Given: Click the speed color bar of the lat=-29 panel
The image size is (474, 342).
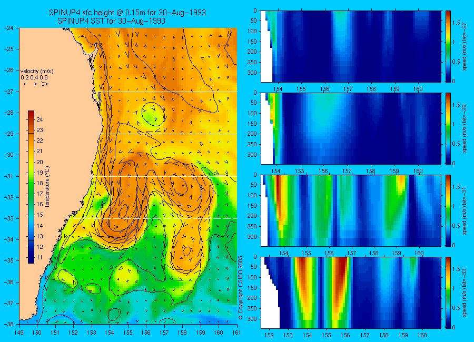Looking at the screenshot, I should click(448, 128).
